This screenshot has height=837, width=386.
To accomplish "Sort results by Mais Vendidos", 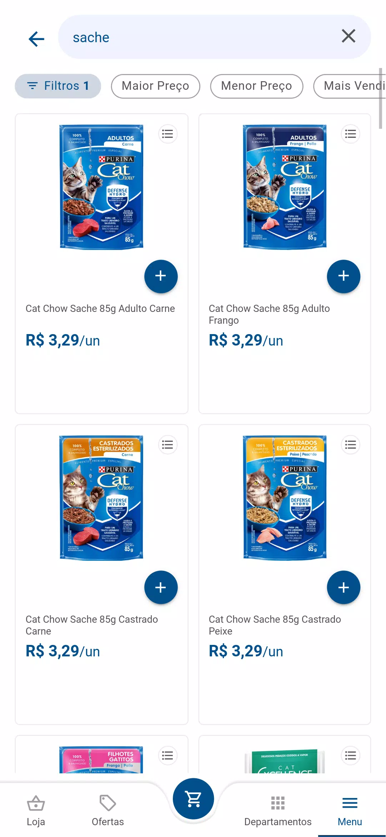I will pyautogui.click(x=350, y=86).
